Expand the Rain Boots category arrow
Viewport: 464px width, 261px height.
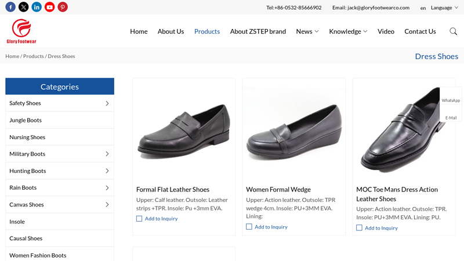(x=107, y=188)
